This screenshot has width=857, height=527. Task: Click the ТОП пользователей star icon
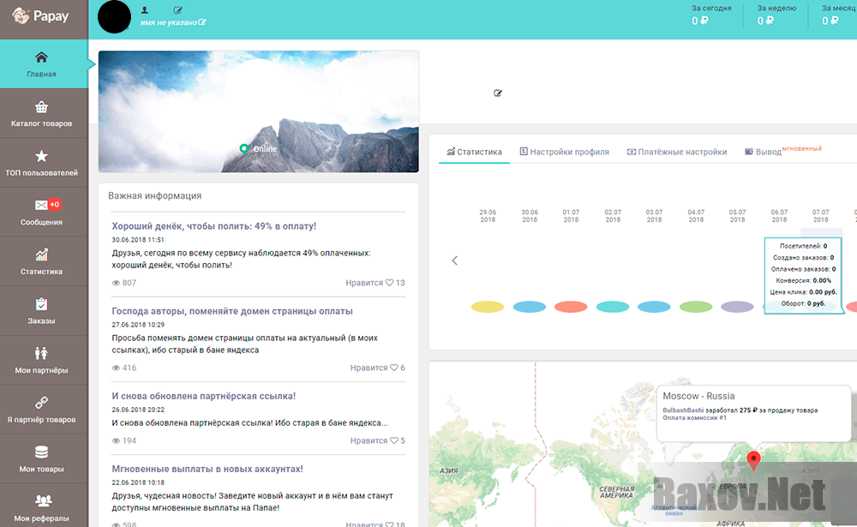coord(41,156)
